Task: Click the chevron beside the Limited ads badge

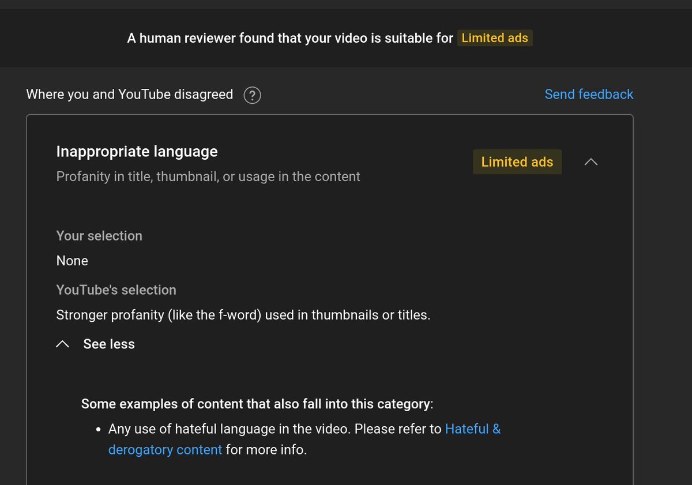Action: click(x=591, y=162)
